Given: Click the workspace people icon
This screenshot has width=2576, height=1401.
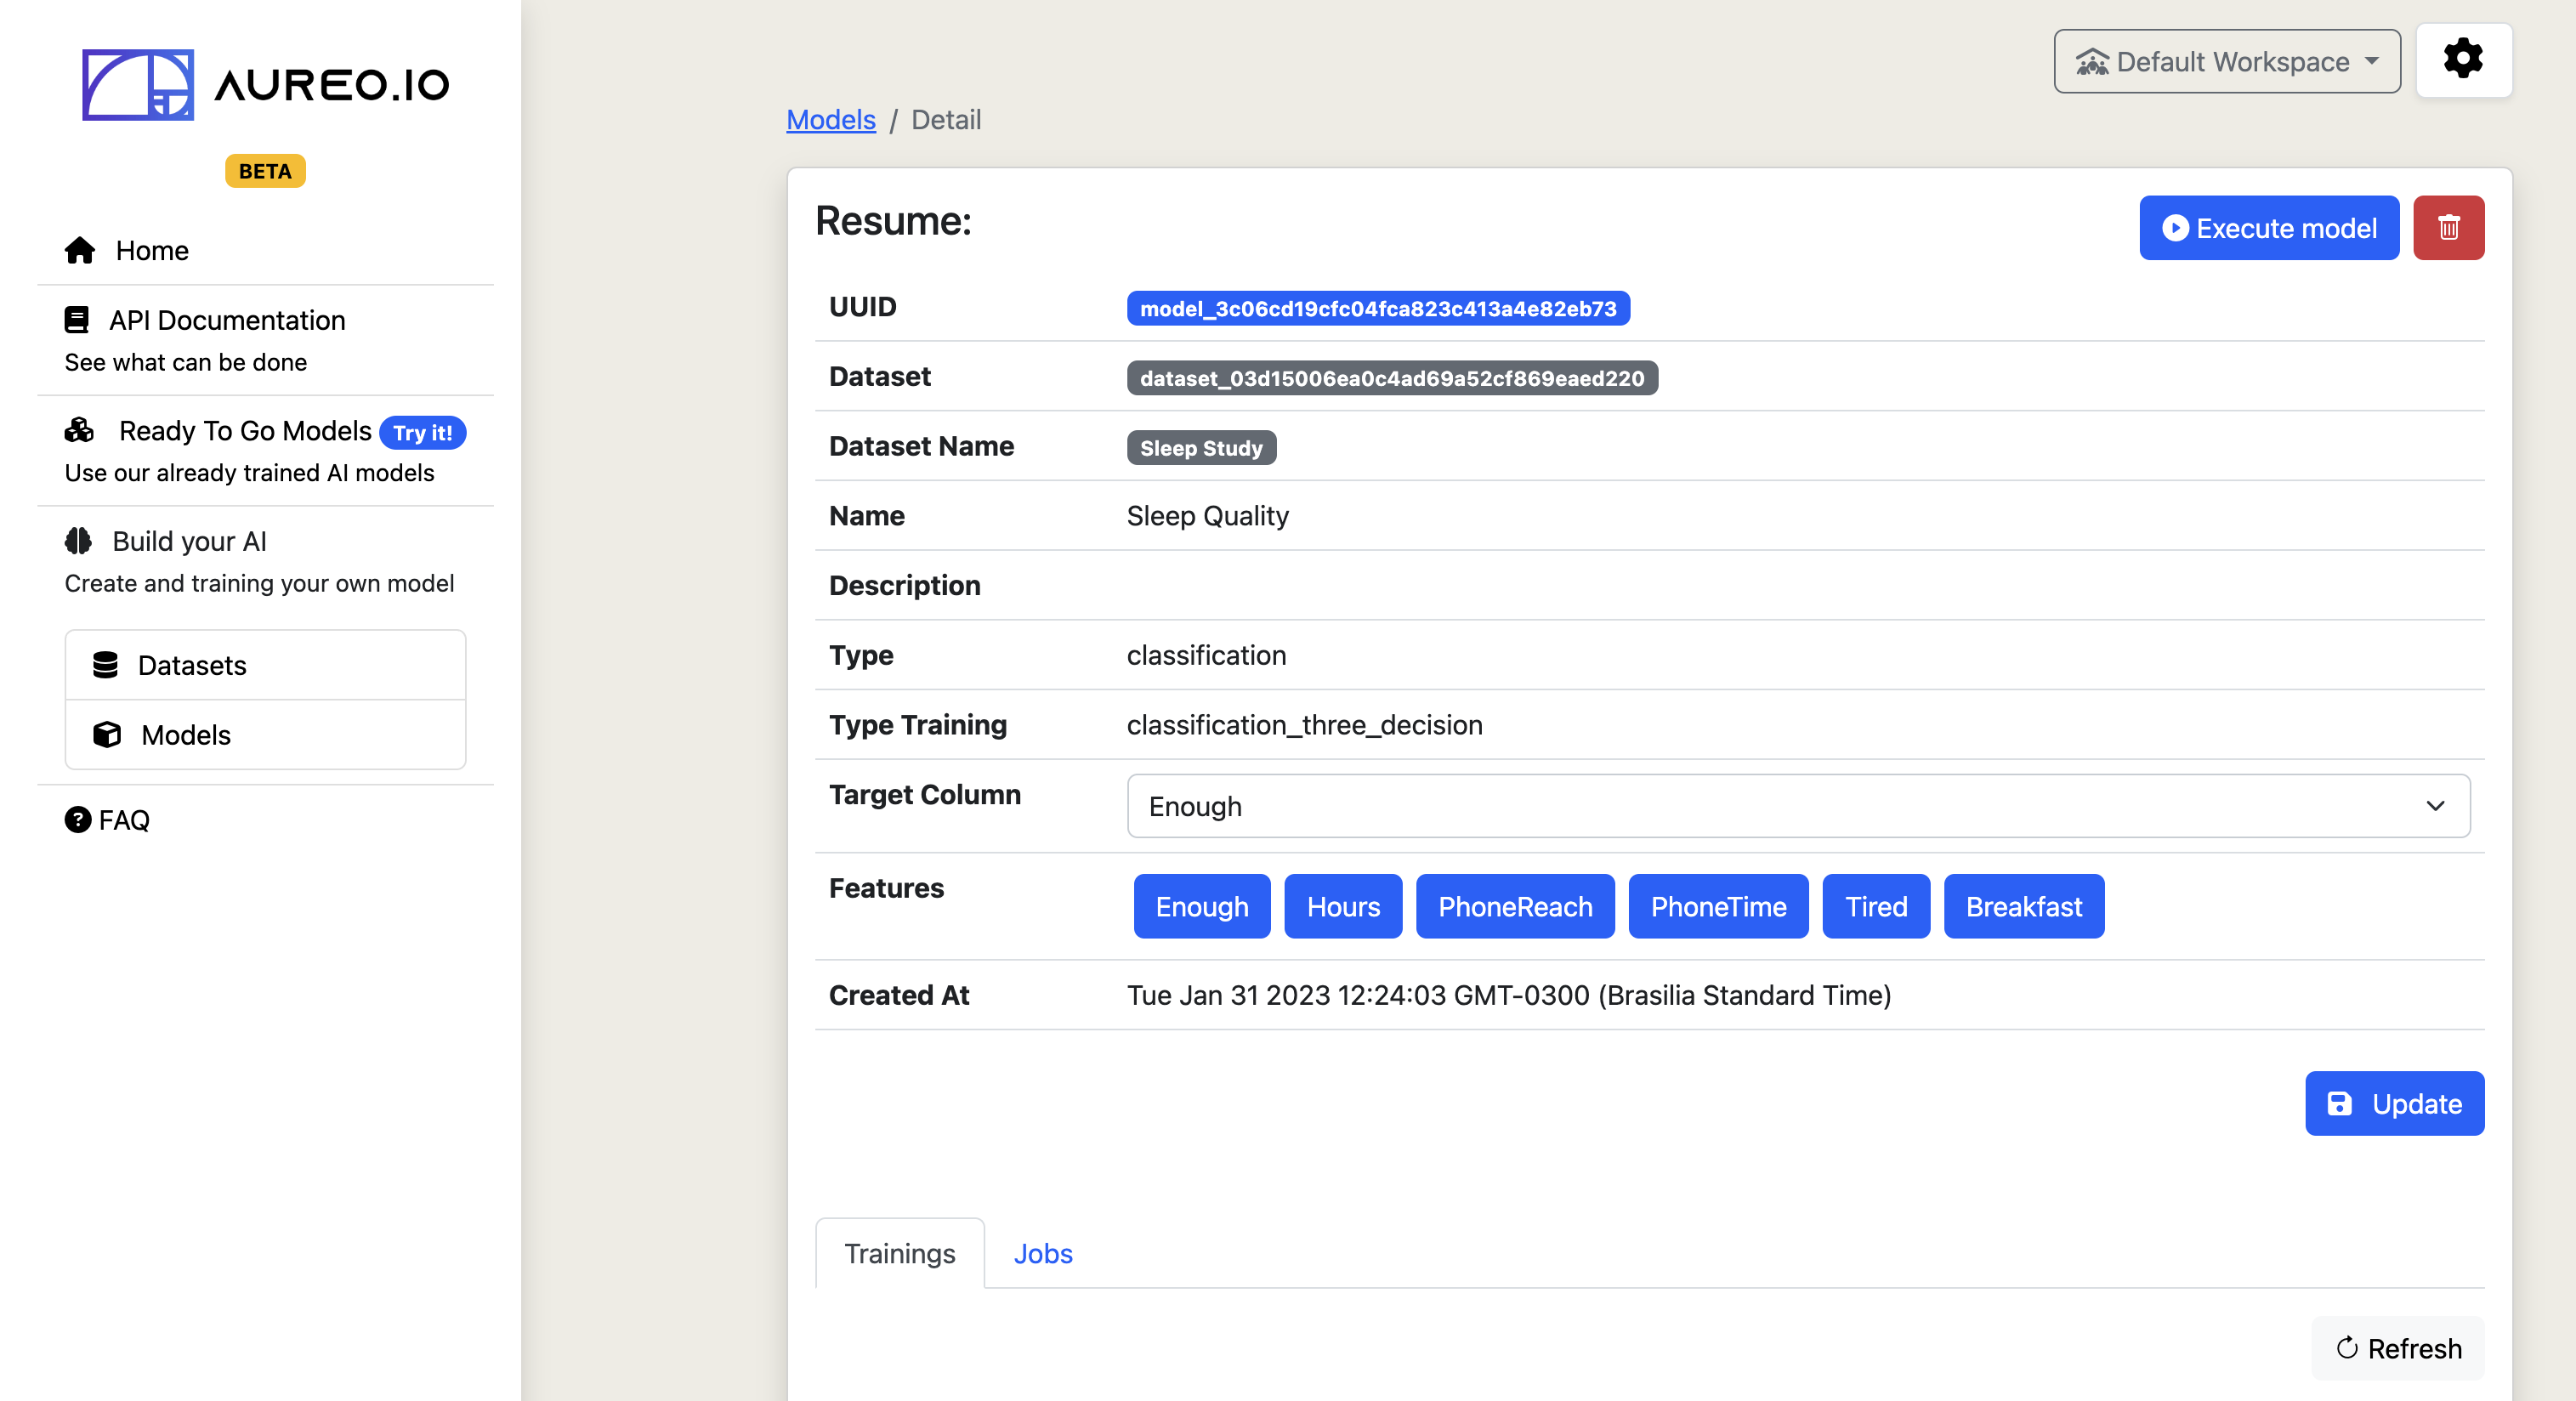Looking at the screenshot, I should (2092, 62).
